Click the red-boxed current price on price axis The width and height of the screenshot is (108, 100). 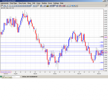[x=106, y=52]
